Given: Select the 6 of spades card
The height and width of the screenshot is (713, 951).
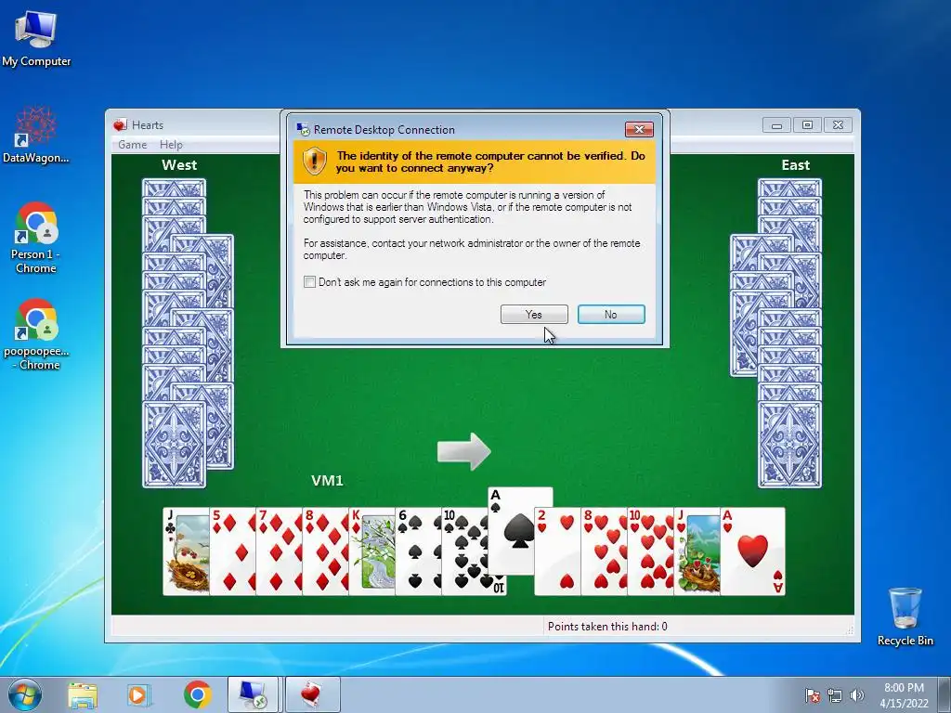Looking at the screenshot, I should point(418,551).
